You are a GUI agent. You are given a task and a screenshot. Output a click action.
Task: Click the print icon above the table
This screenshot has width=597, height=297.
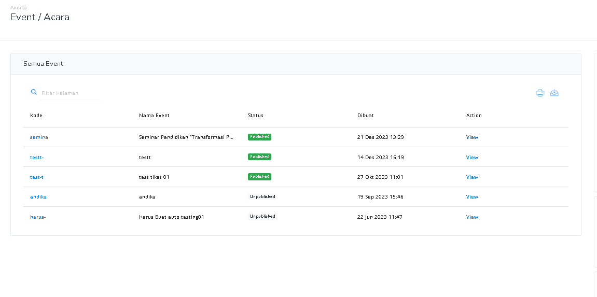540,93
